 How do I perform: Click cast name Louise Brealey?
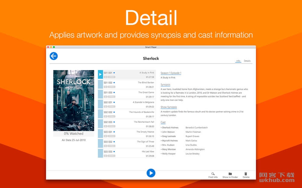192,154
